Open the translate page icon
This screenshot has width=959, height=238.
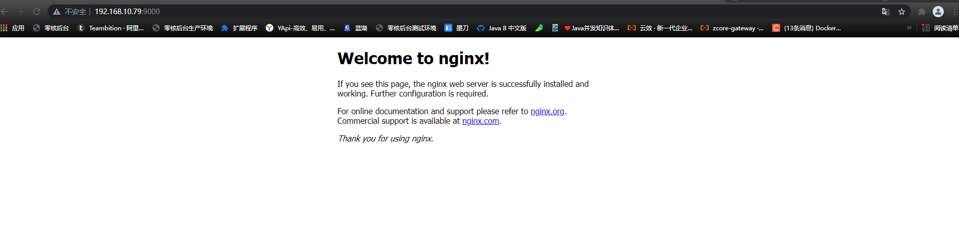pyautogui.click(x=886, y=12)
